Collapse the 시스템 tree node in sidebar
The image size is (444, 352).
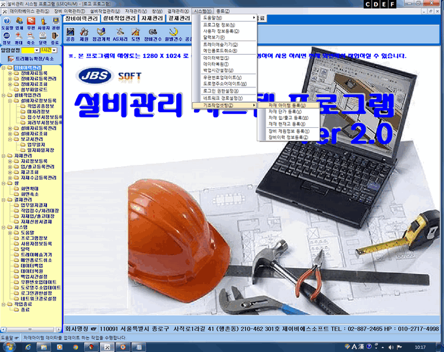coord(3,227)
